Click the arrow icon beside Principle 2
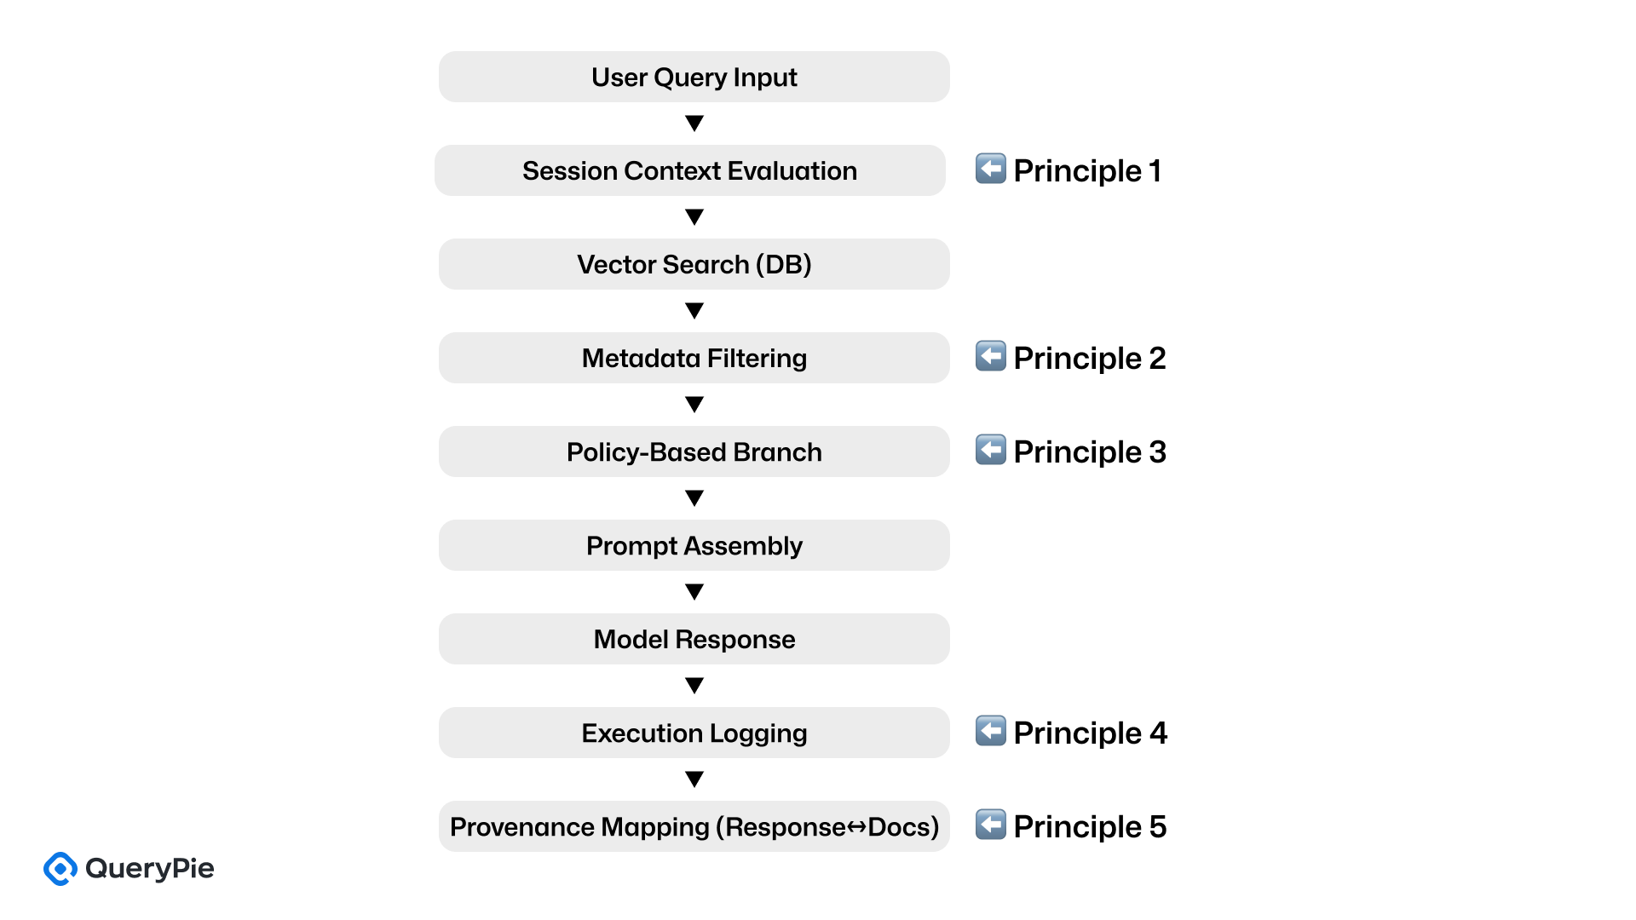This screenshot has height=920, width=1636. coord(990,356)
